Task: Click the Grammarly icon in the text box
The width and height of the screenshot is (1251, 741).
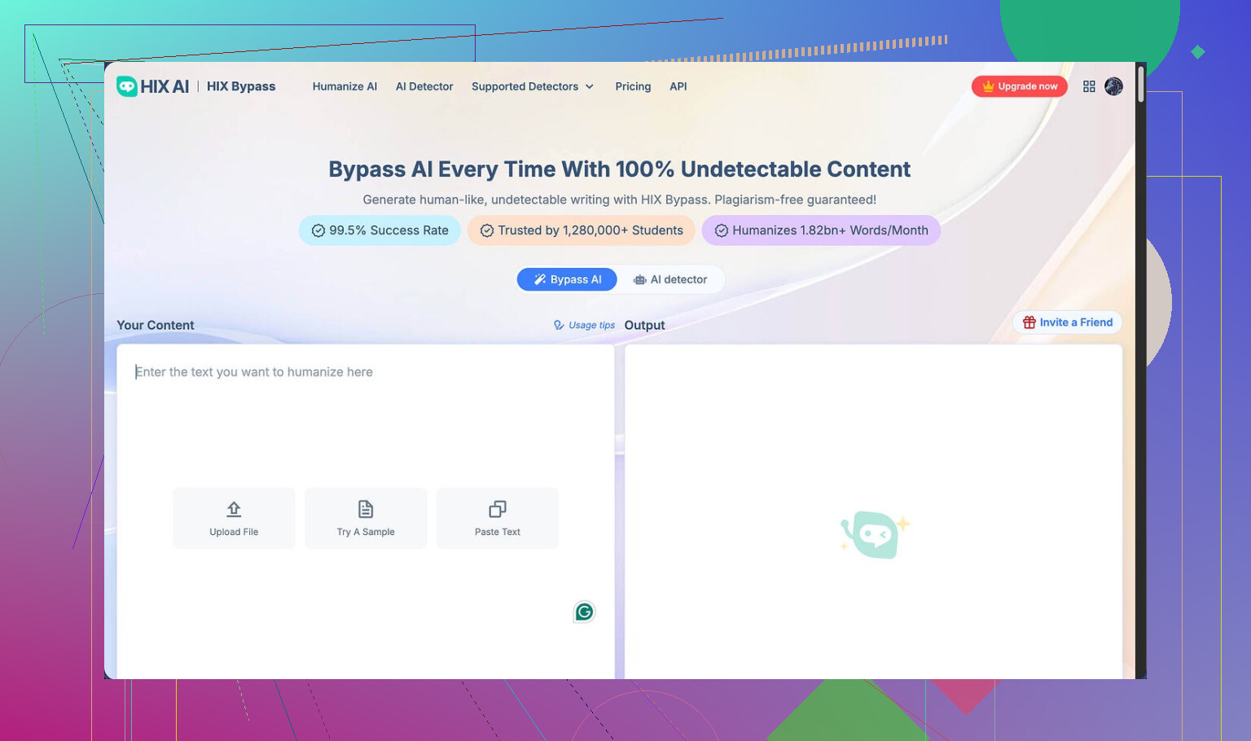Action: [x=584, y=612]
